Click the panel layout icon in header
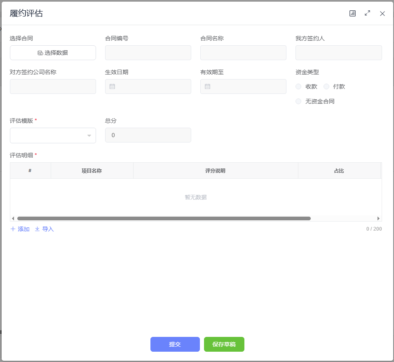394x362 pixels. pyautogui.click(x=352, y=14)
